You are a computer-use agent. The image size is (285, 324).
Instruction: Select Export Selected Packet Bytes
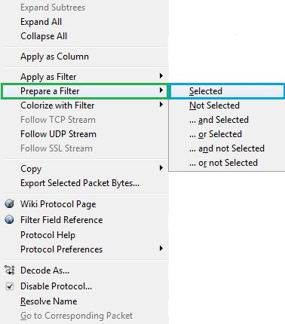[80, 183]
